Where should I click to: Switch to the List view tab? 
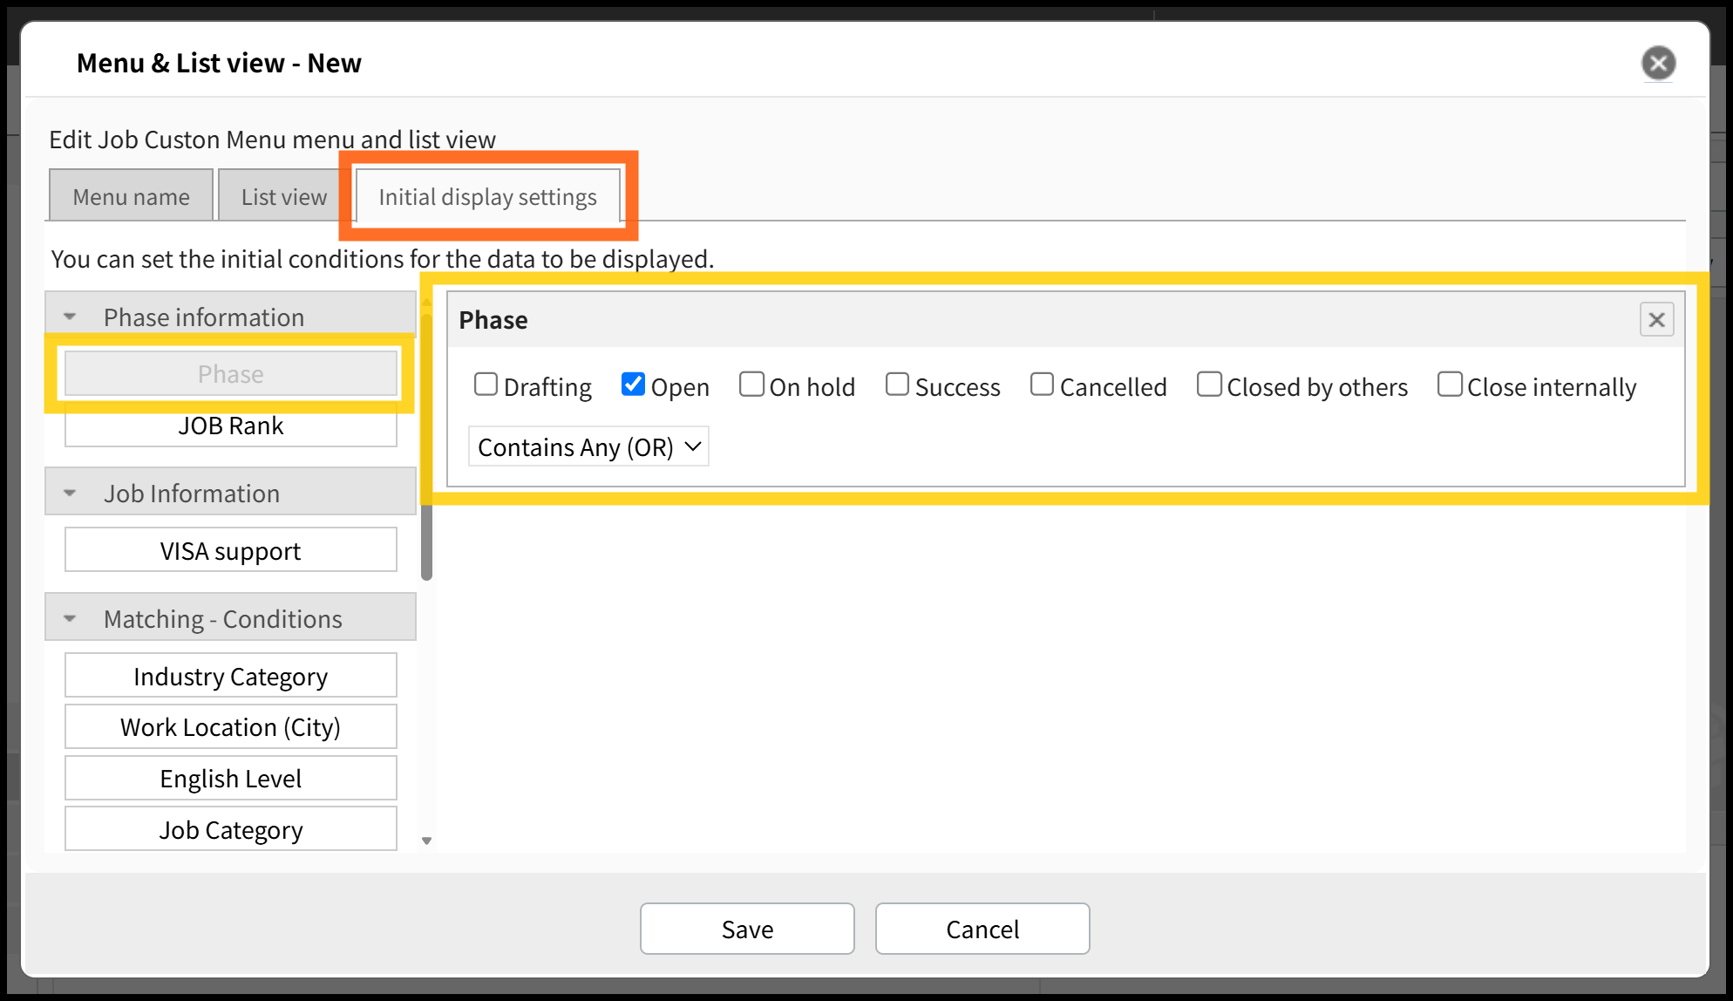[284, 195]
